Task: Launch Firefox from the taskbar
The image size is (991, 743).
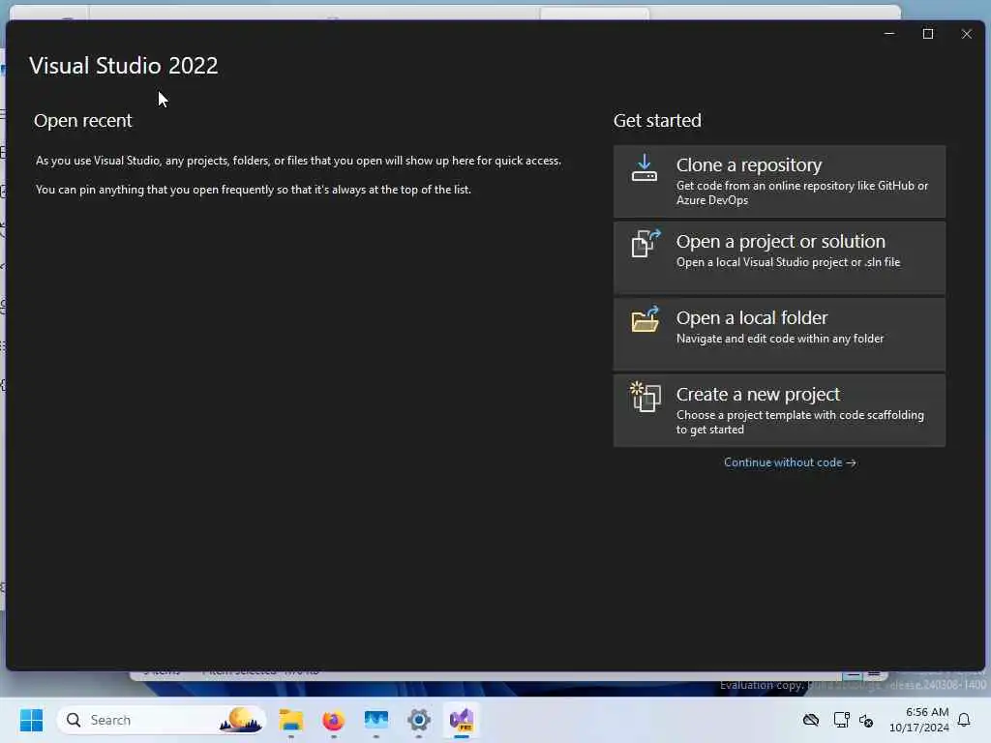Action: (333, 720)
